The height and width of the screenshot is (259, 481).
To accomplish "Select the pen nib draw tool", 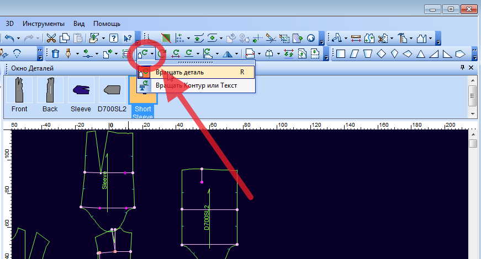I will pos(68,54).
